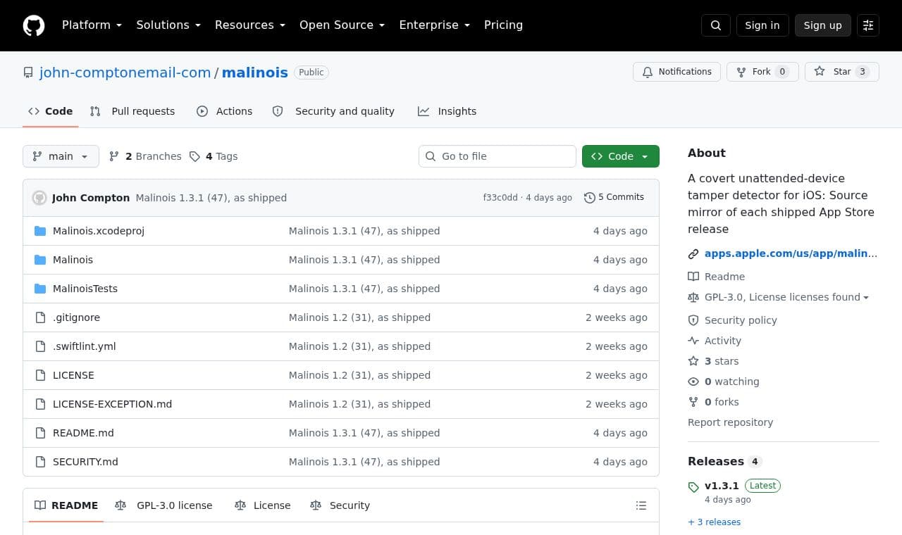Expand the main branch selector
902x535 pixels.
click(x=61, y=156)
